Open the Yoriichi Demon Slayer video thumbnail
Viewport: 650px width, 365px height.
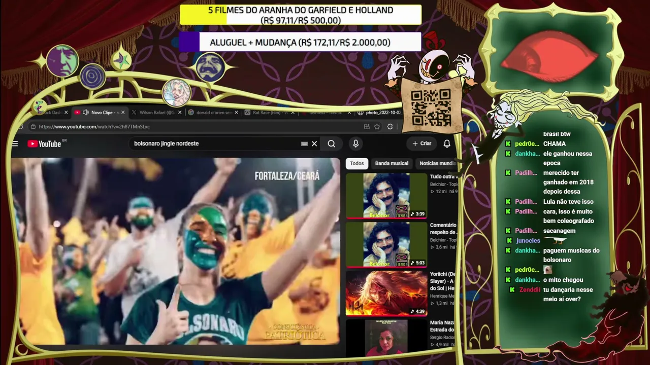click(x=386, y=294)
